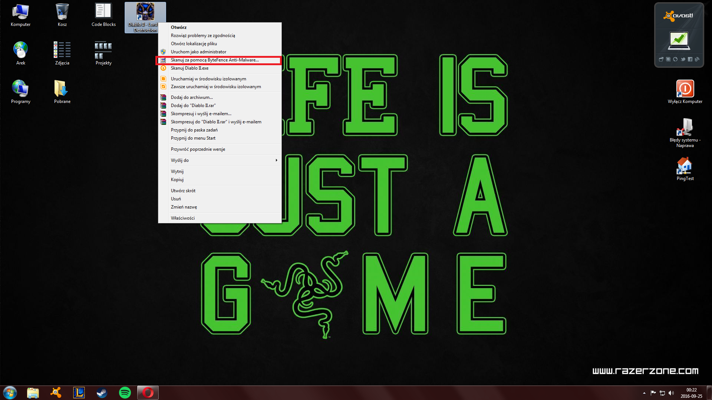
Task: Show hidden tray icons arrow
Action: [644, 393]
